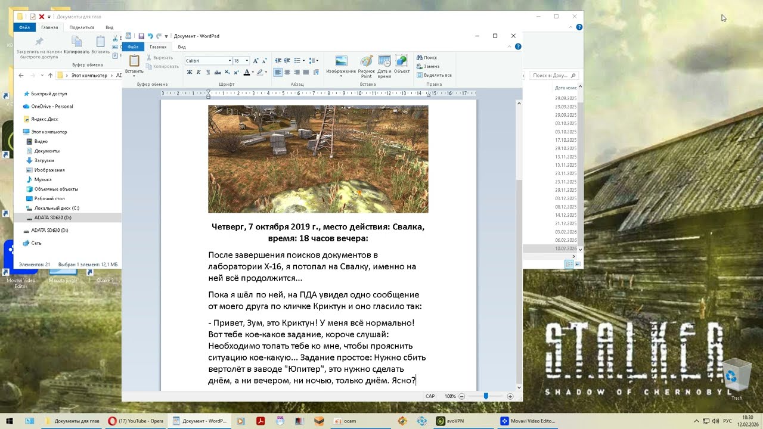This screenshot has height=429, width=763.
Task: Open the text color dropdown arrow
Action: click(253, 72)
